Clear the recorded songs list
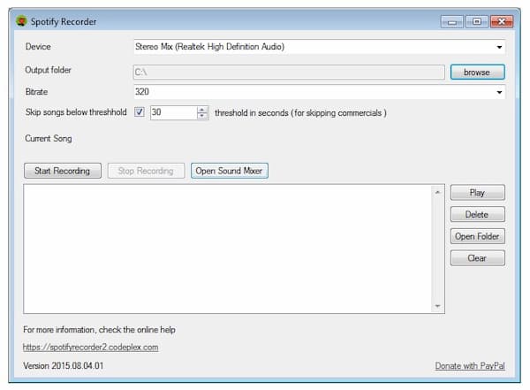The height and width of the screenshot is (390, 530). [477, 258]
